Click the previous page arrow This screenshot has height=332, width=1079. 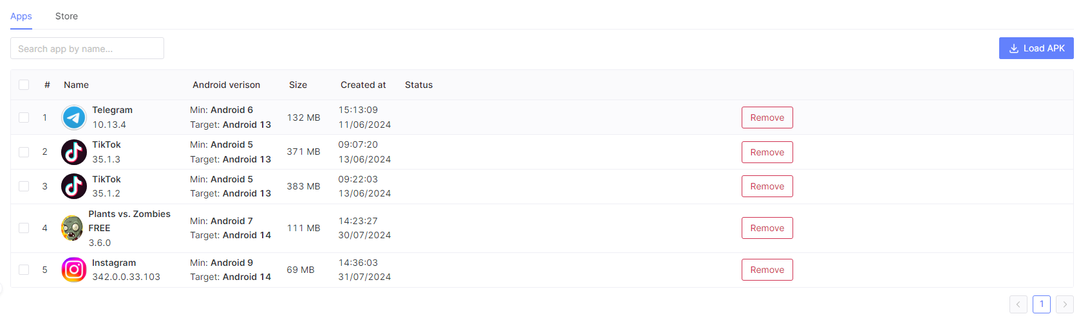[x=1018, y=304]
